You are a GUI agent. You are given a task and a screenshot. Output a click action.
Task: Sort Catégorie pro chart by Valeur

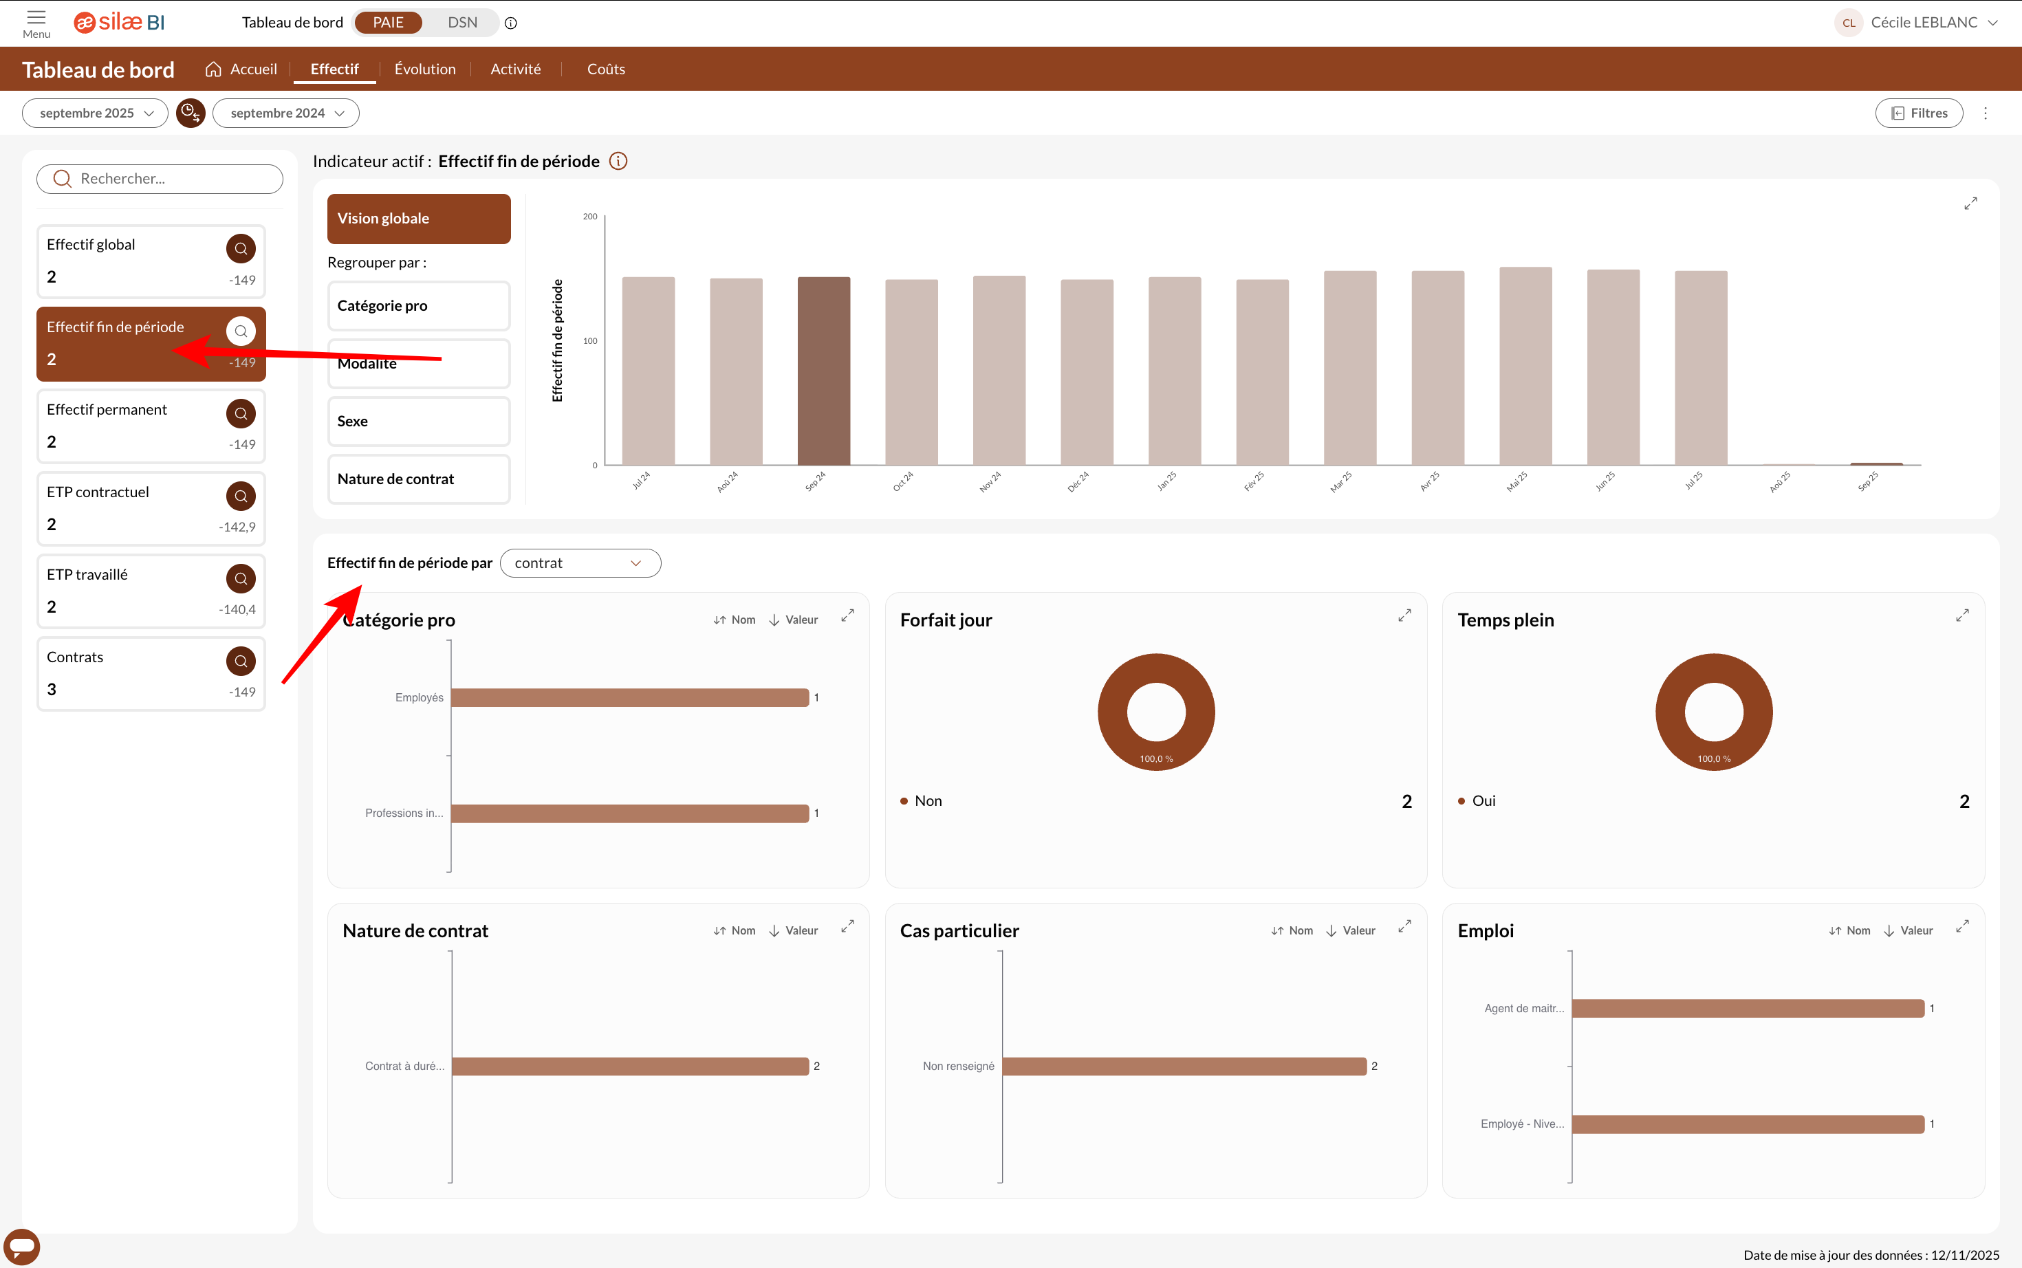[794, 620]
